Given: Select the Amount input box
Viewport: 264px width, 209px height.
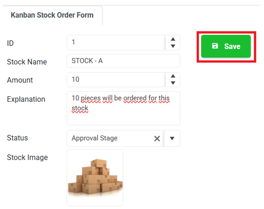Looking at the screenshot, I should point(116,80).
